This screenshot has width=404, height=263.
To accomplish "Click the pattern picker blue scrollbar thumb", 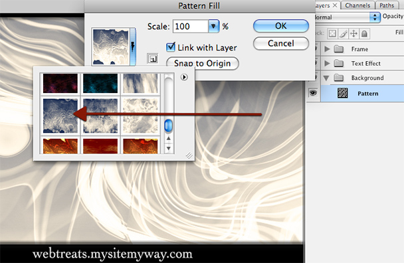I will 168,126.
